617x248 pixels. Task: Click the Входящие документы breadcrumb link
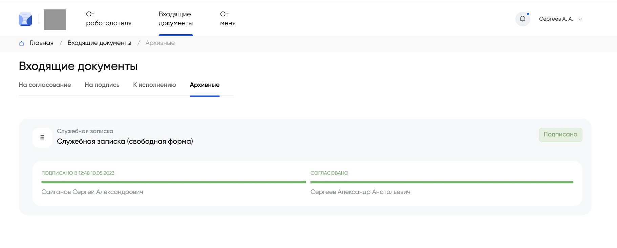point(99,43)
